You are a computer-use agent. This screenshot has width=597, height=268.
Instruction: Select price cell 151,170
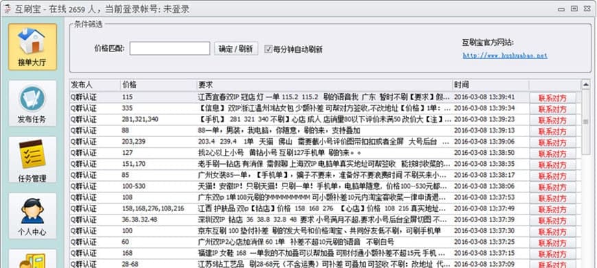point(133,164)
